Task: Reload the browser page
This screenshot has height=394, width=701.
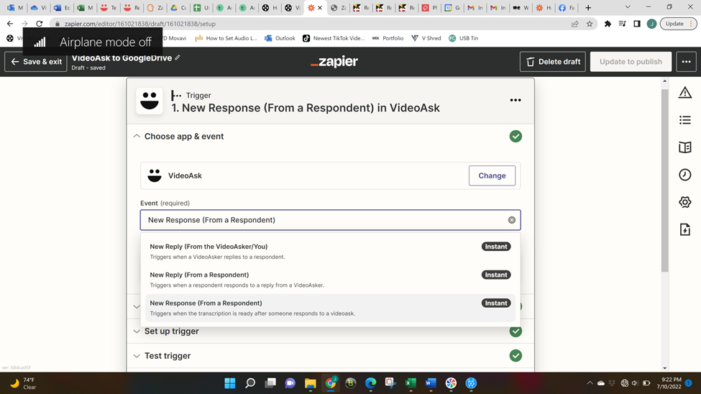Action: point(40,24)
